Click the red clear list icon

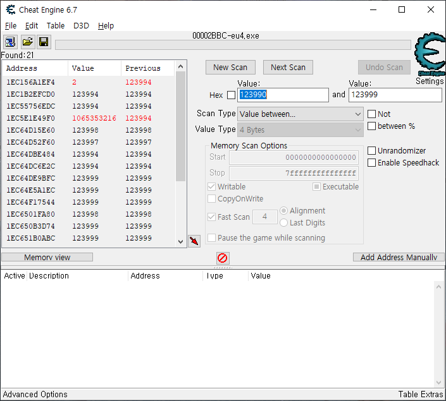[223, 258]
